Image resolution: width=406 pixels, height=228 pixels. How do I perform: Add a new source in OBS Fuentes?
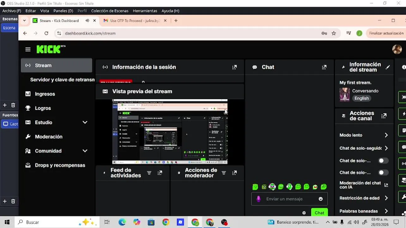click(x=5, y=201)
